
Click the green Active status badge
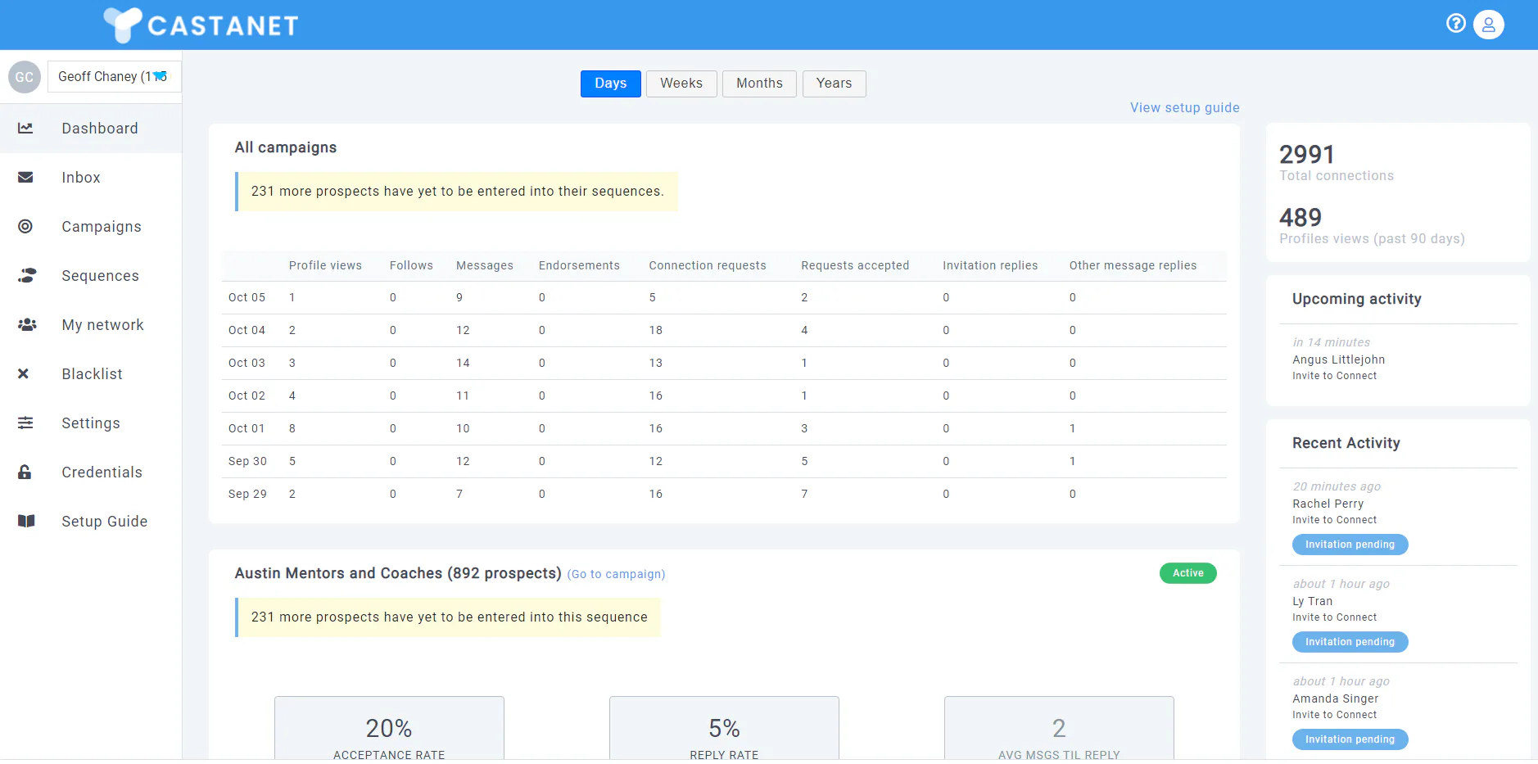(1187, 573)
